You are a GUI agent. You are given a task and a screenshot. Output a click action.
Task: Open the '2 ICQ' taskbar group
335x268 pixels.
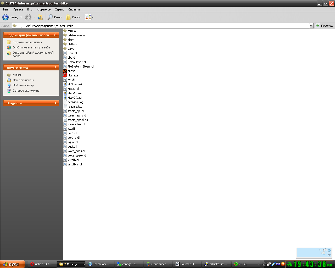(x=246, y=264)
